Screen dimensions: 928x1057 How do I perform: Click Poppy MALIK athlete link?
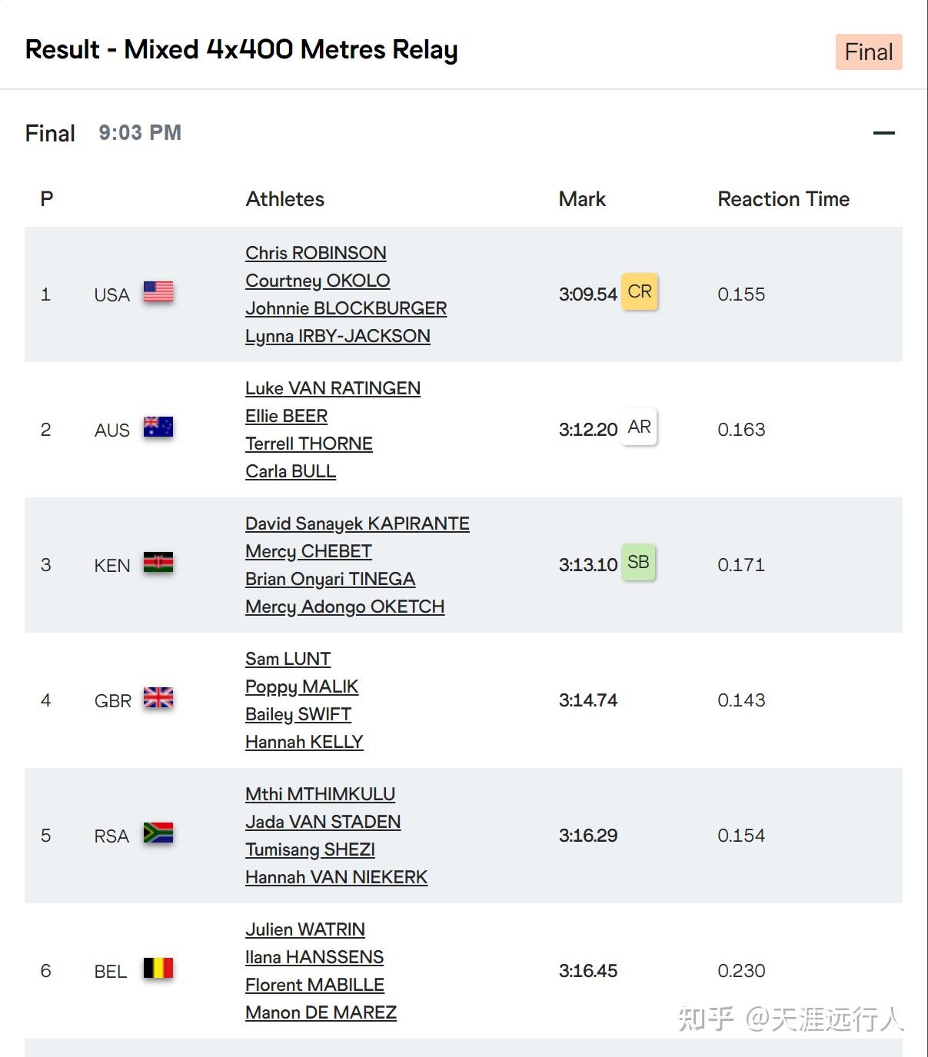click(x=301, y=686)
